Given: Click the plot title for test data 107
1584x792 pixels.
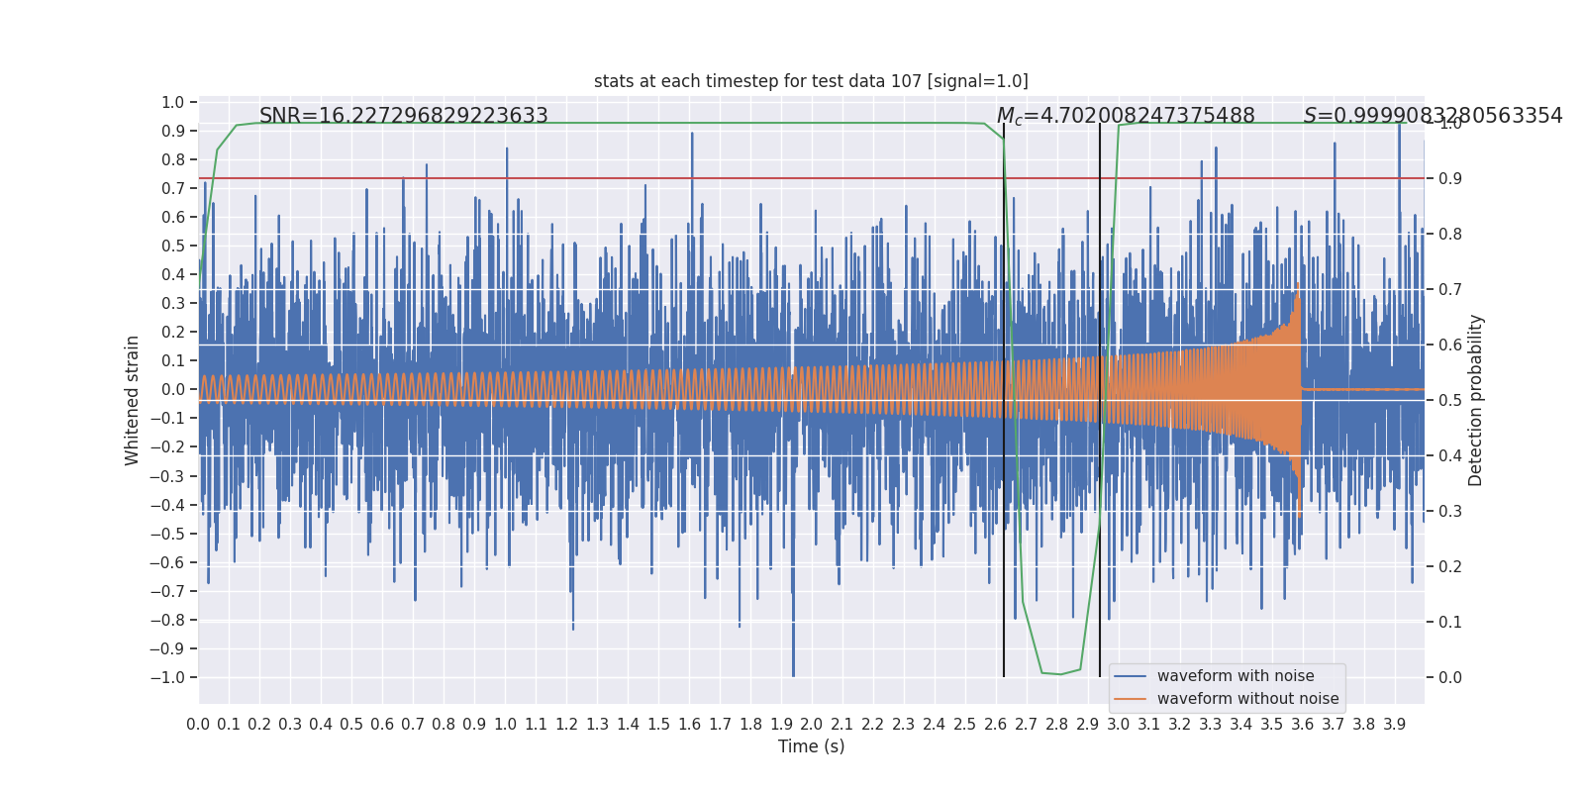Looking at the screenshot, I should 811,81.
